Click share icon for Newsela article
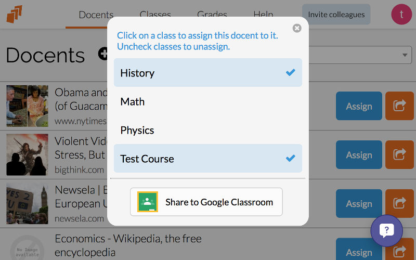The image size is (416, 260). pos(399,203)
